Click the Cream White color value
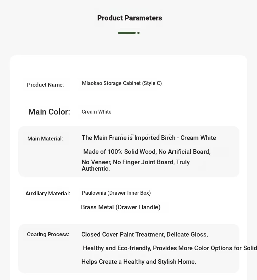The height and width of the screenshot is (280, 257). point(97,112)
